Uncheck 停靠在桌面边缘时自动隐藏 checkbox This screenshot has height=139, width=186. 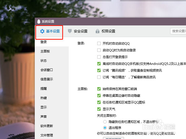click(x=99, y=96)
